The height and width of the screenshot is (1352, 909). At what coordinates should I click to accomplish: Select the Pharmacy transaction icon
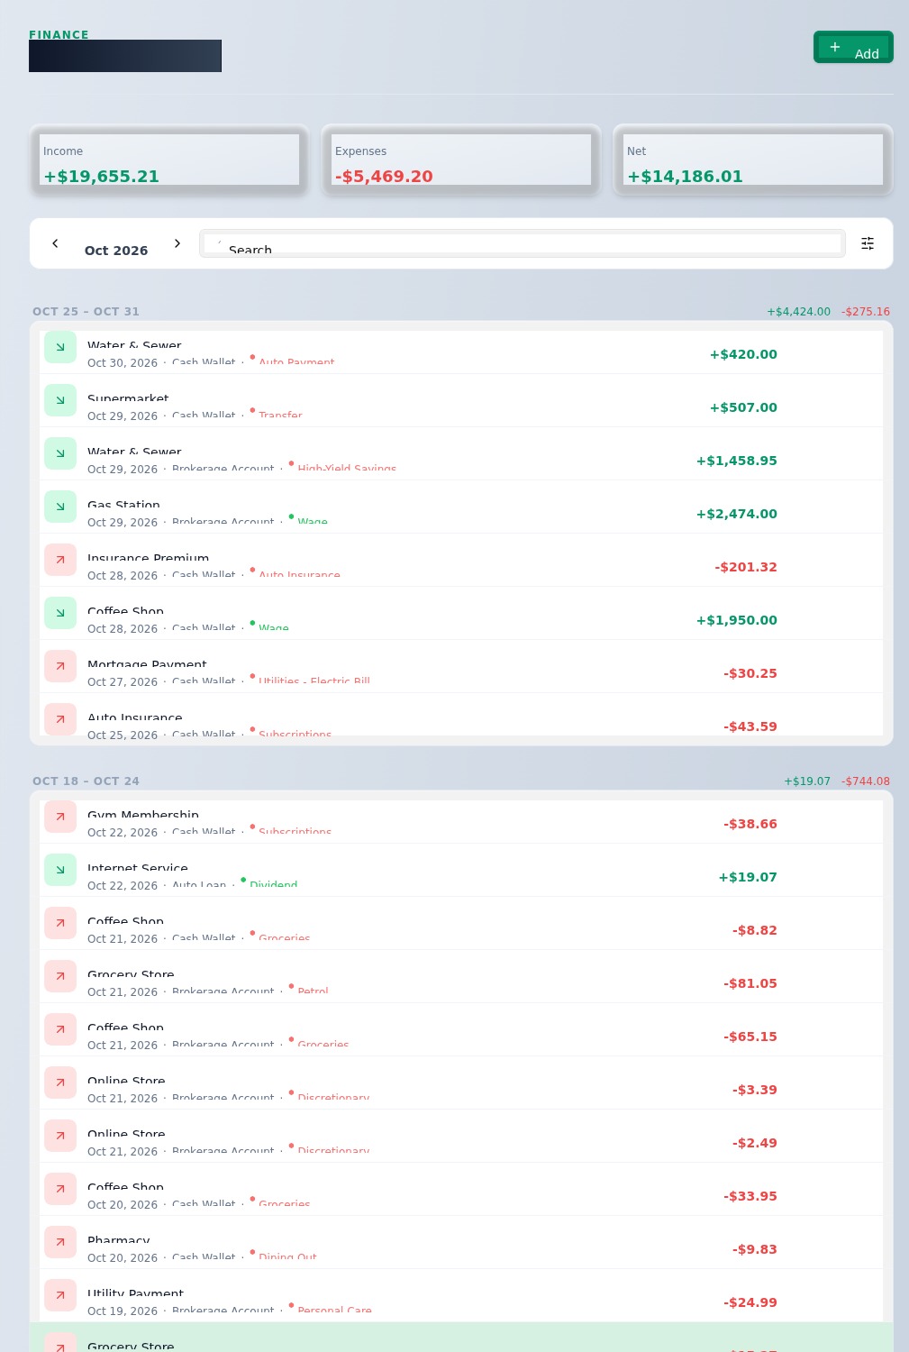(60, 1242)
